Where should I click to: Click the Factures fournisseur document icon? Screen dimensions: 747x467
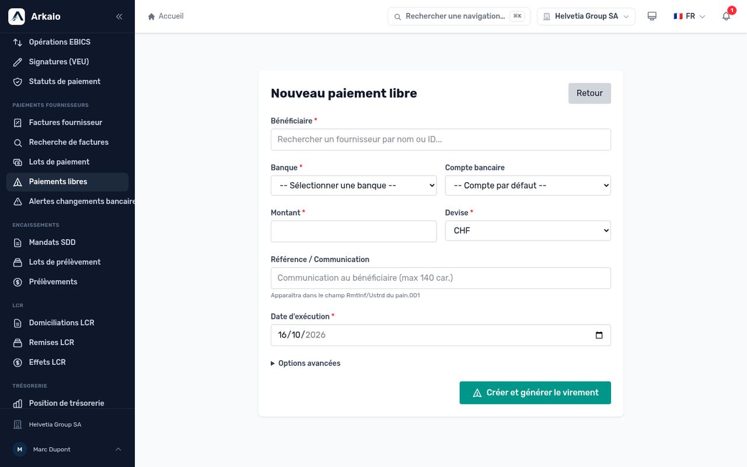pyautogui.click(x=18, y=123)
